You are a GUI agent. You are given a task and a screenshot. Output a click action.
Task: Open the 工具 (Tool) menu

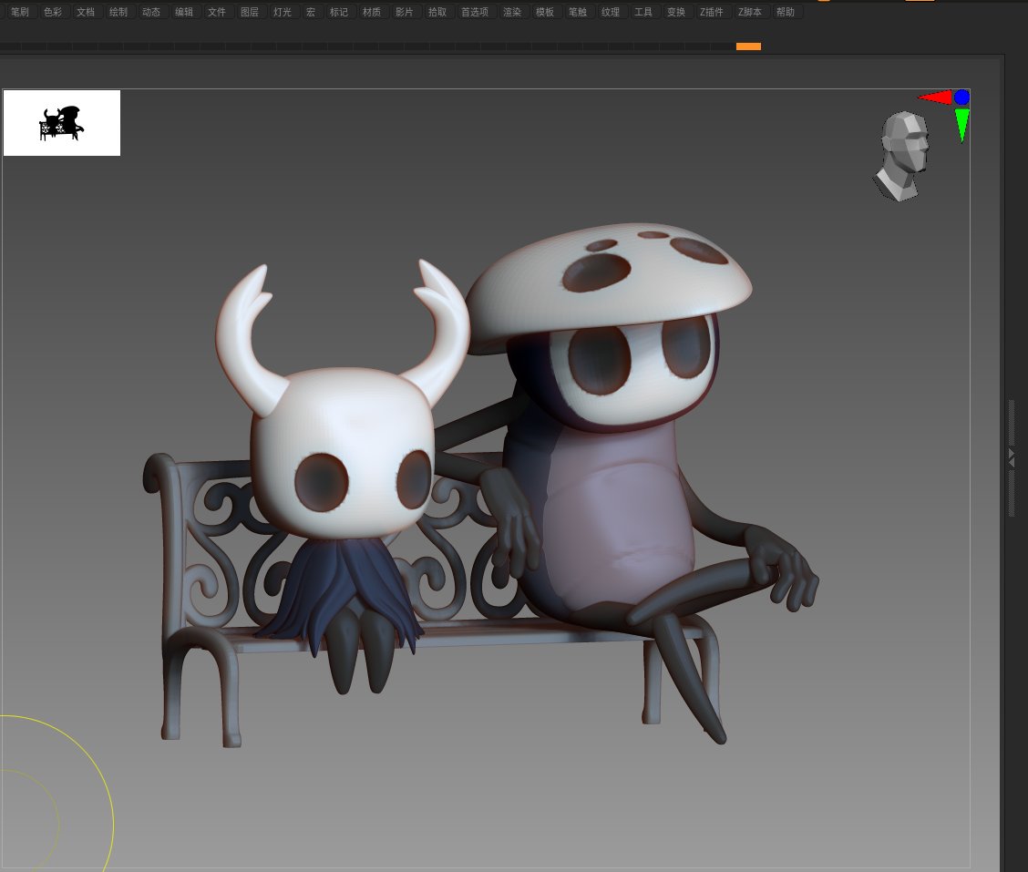(x=643, y=12)
